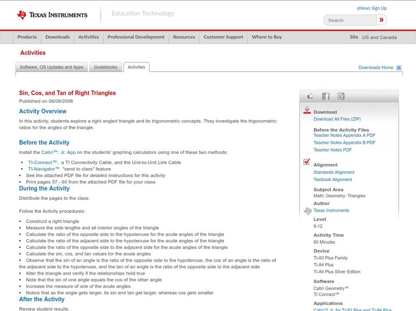416x311 pixels.
Task: Click the Sin, Cos, and Tan title
Action: click(68, 93)
